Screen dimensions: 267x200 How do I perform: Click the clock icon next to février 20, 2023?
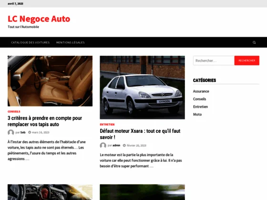pos(124,145)
